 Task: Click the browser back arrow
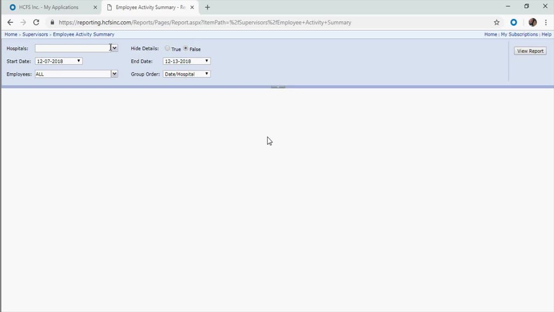click(x=10, y=22)
